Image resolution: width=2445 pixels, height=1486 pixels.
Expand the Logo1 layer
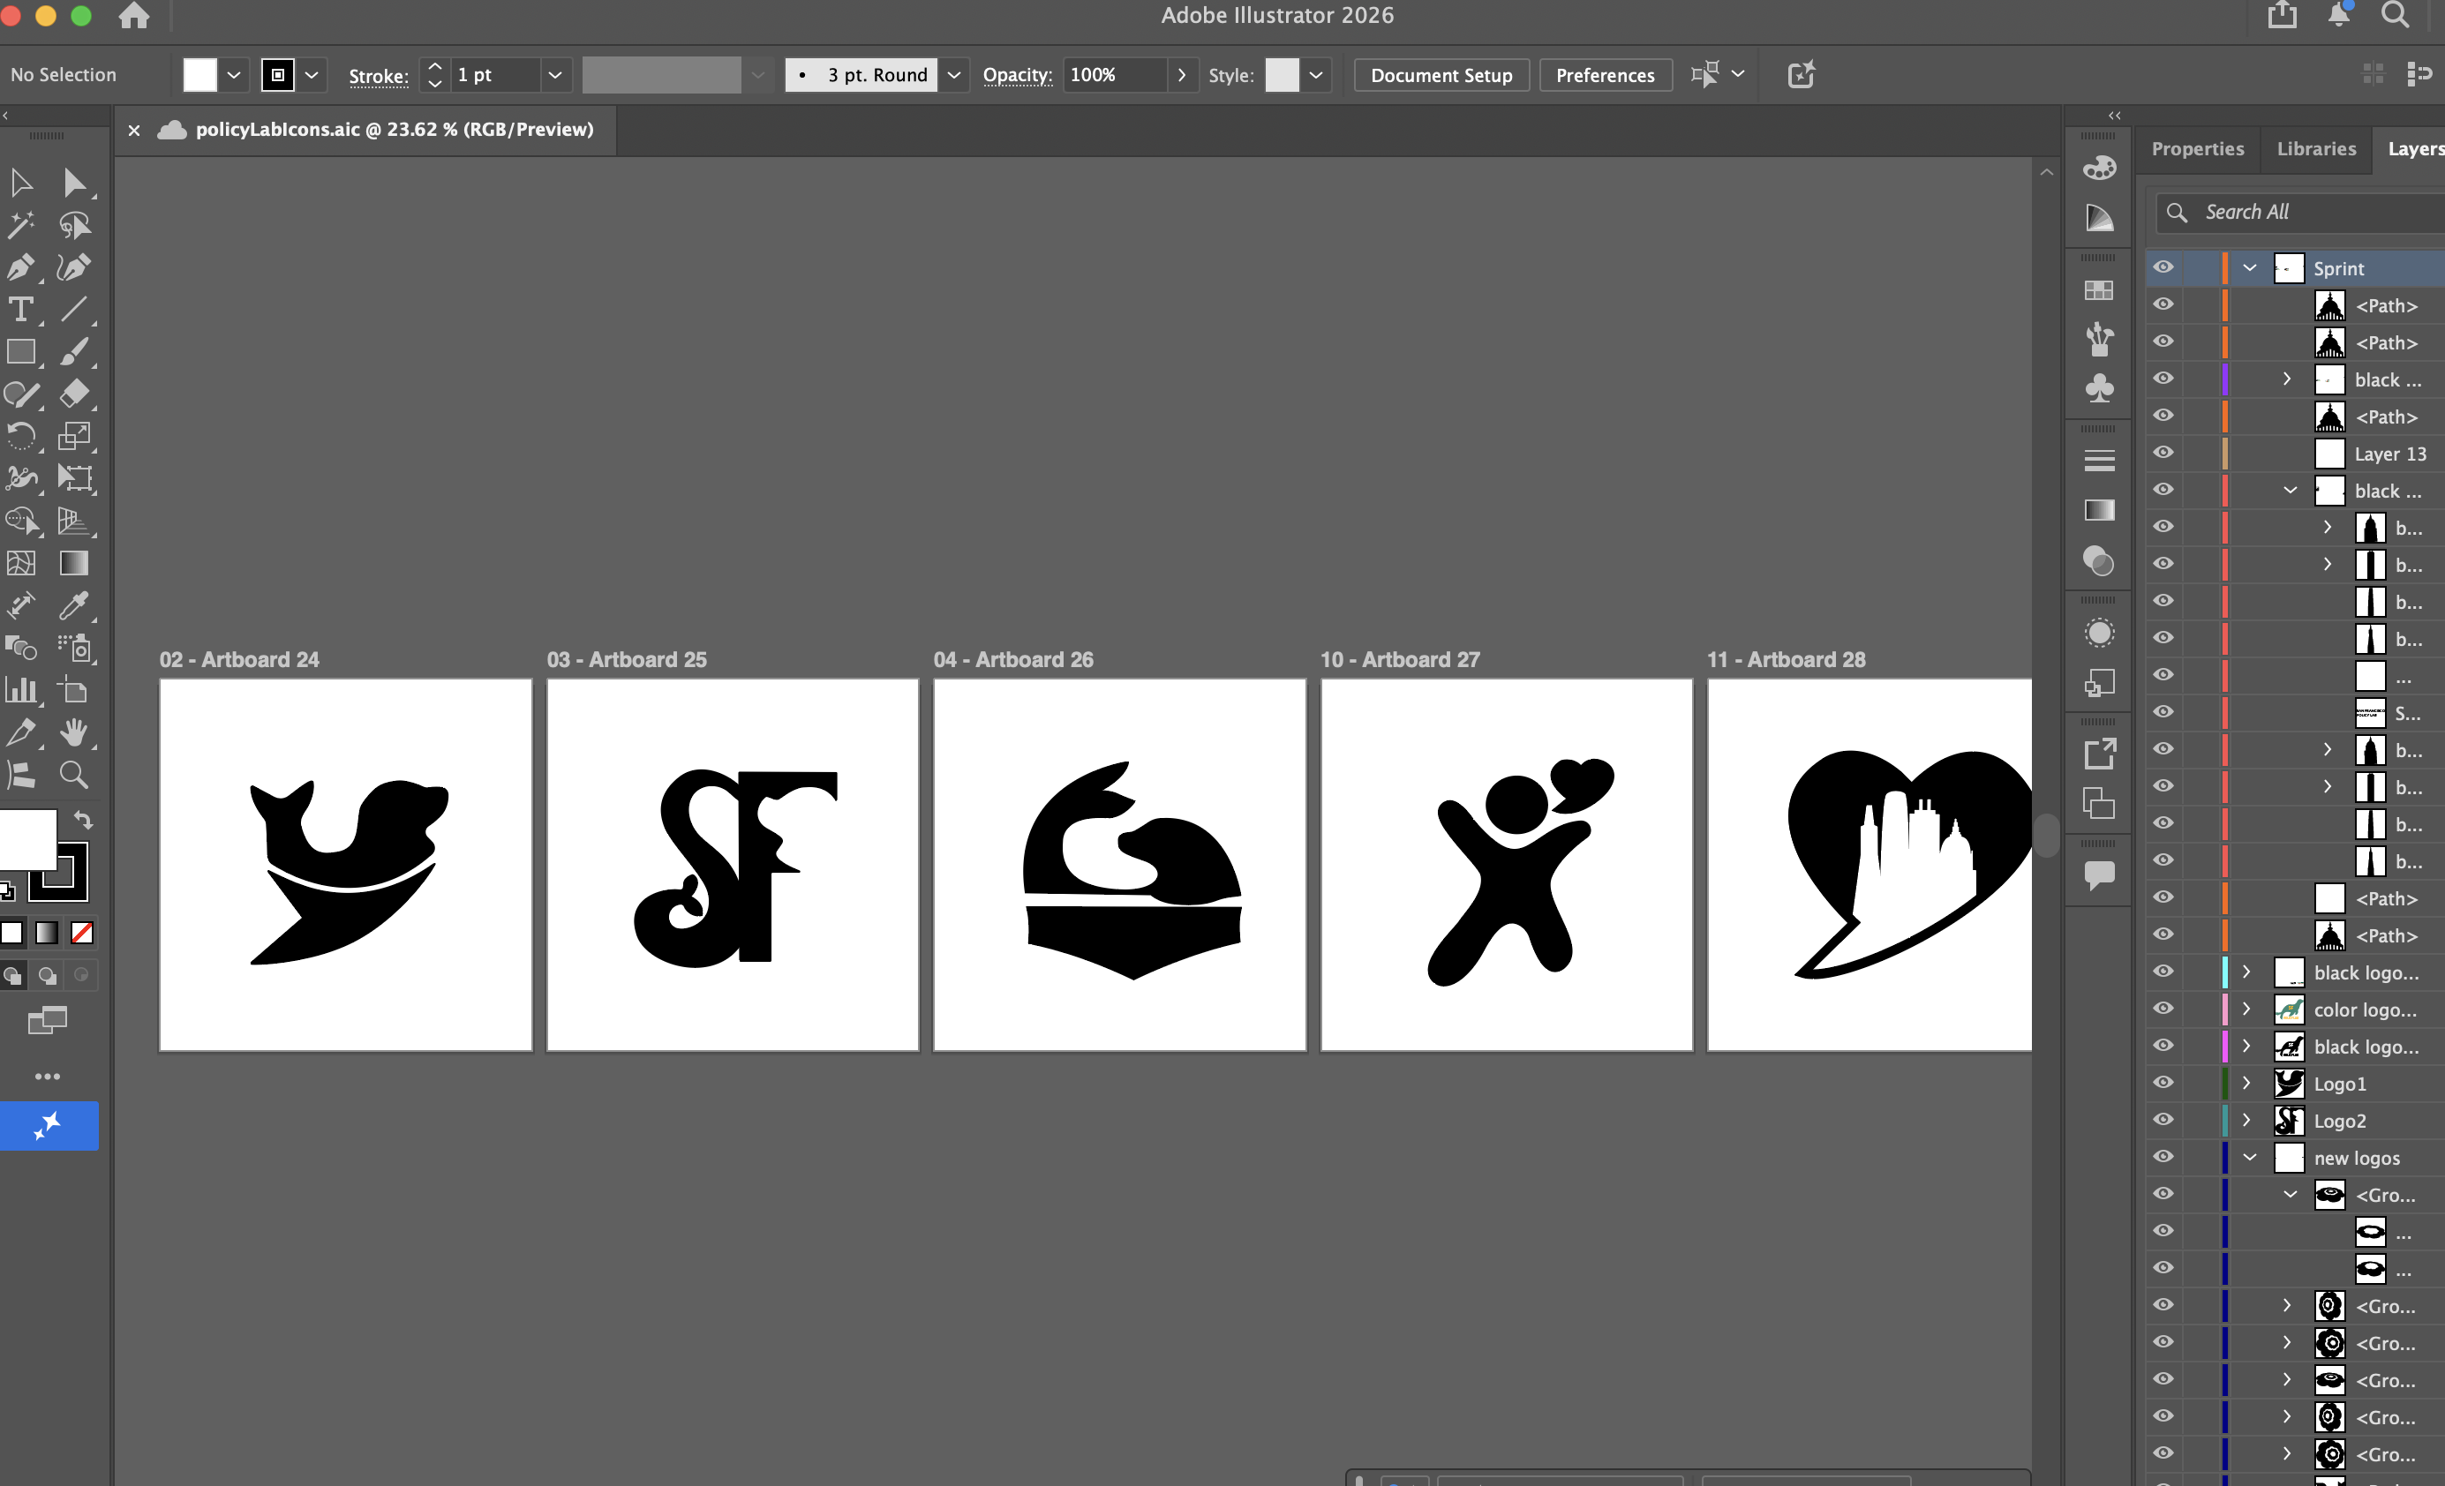pos(2246,1084)
